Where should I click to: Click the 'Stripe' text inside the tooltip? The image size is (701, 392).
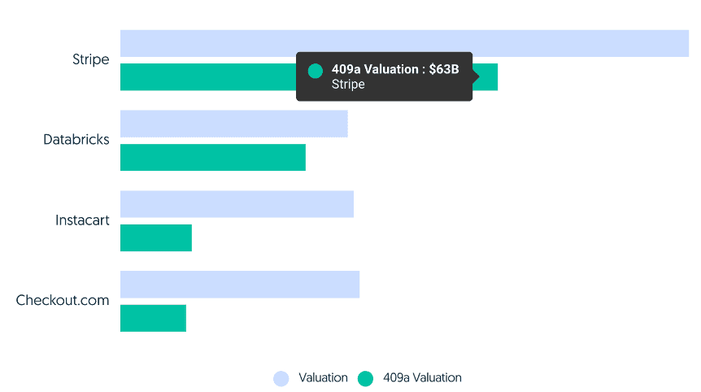pos(348,84)
